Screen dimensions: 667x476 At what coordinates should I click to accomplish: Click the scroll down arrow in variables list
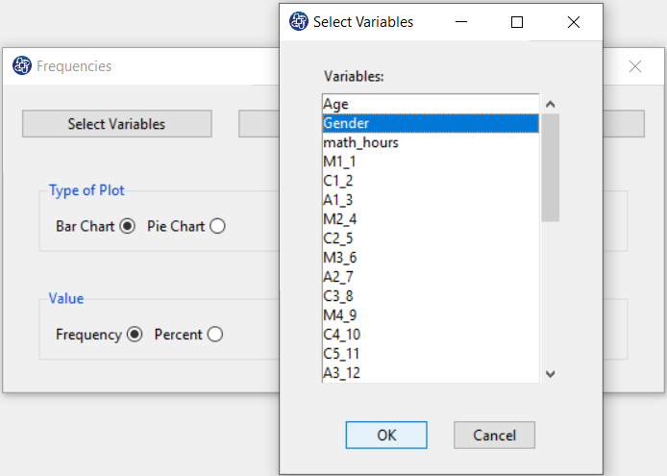[x=551, y=374]
